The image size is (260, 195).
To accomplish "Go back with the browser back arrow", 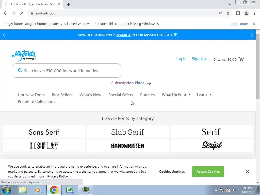I will [6, 13].
